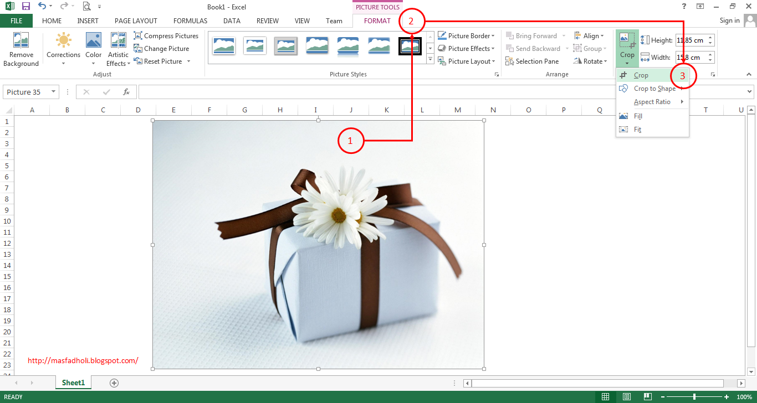Click the Insert Function fx icon

[126, 92]
